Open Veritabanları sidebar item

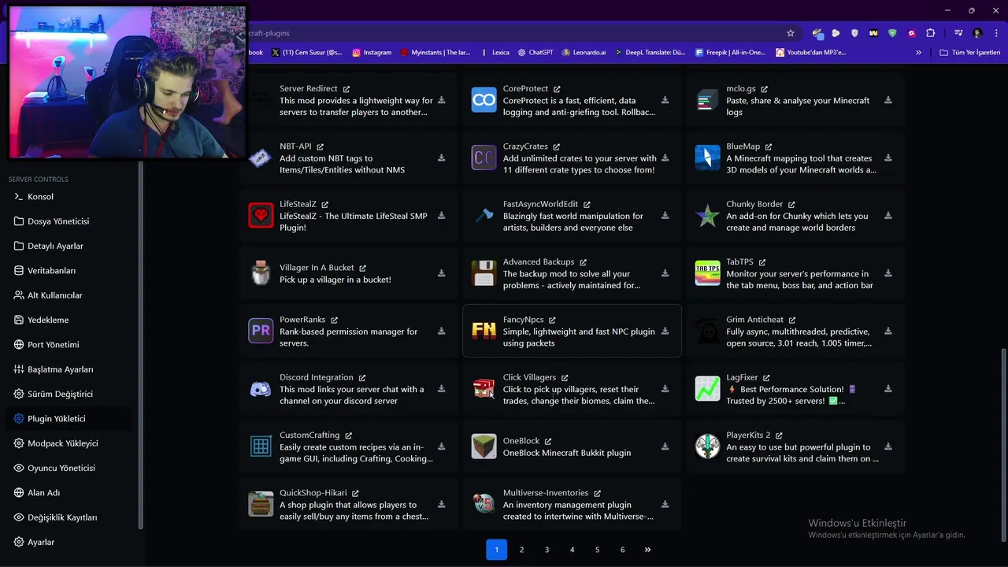tap(69, 270)
